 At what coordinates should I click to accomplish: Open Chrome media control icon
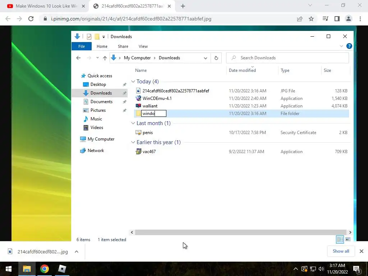[x=325, y=19]
